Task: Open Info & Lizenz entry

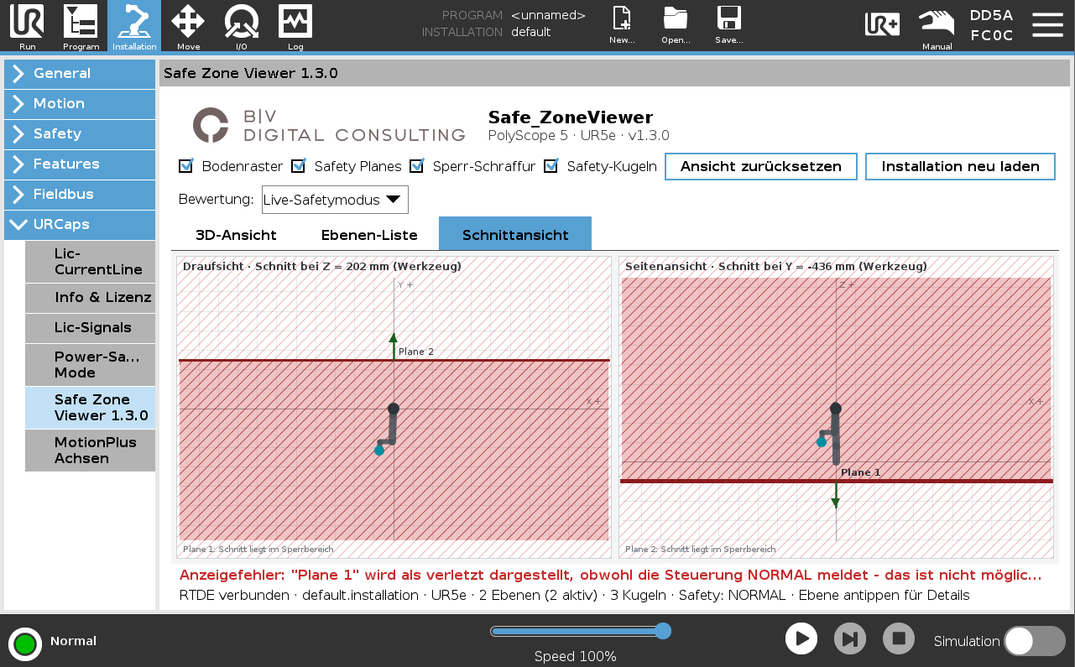Action: pos(90,298)
